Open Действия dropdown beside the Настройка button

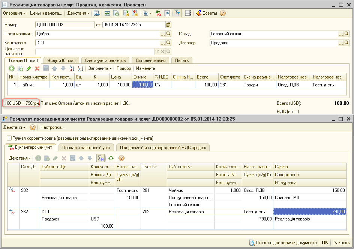pyautogui.click(x=14, y=127)
